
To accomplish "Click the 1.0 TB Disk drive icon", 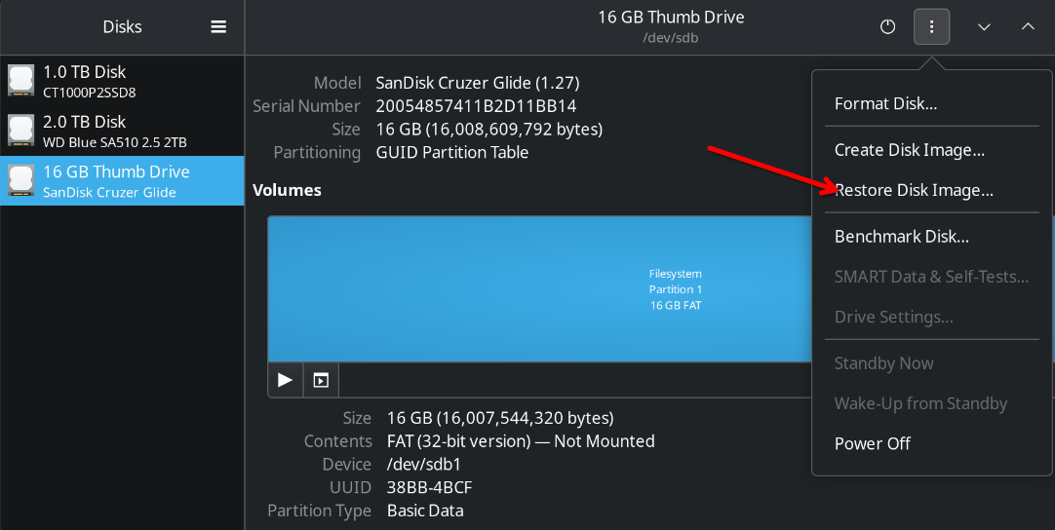I will pyautogui.click(x=20, y=81).
